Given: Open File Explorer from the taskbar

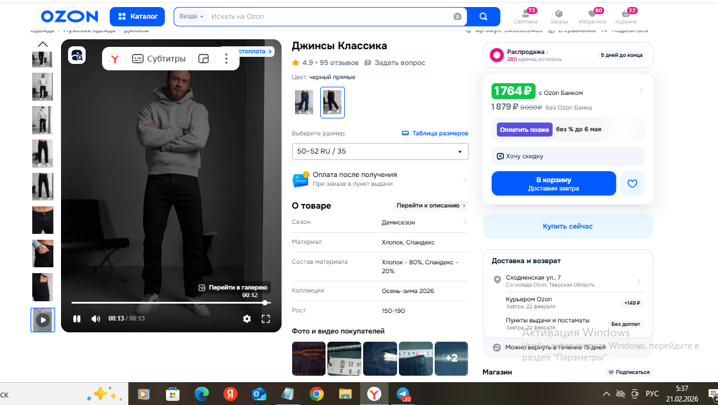Looking at the screenshot, I should 345,394.
